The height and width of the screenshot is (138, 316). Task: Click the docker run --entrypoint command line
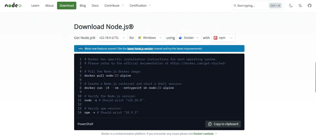point(129,88)
